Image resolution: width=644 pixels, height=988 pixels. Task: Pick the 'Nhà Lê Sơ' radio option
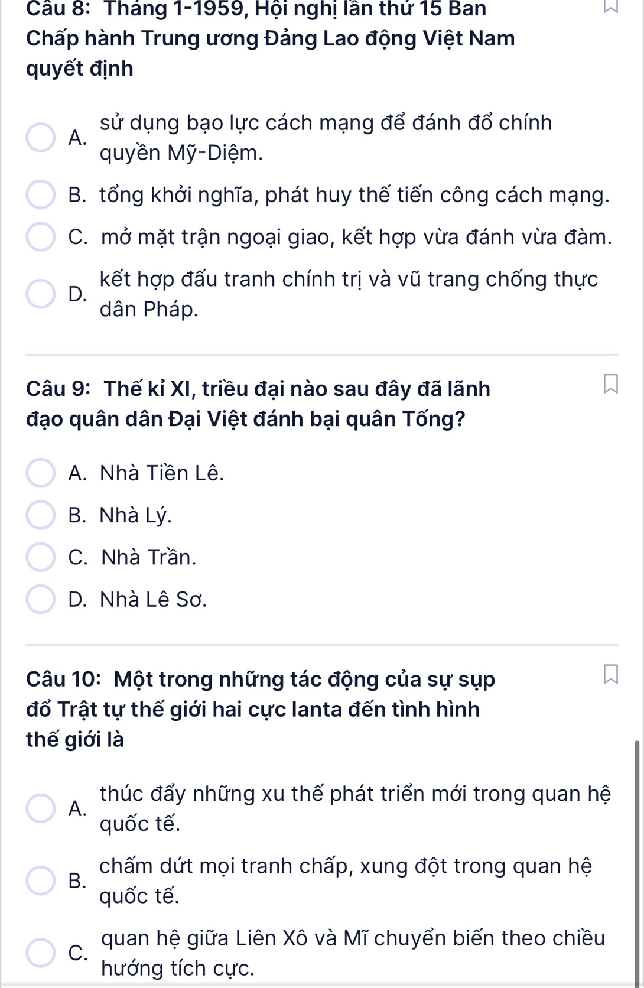[41, 600]
